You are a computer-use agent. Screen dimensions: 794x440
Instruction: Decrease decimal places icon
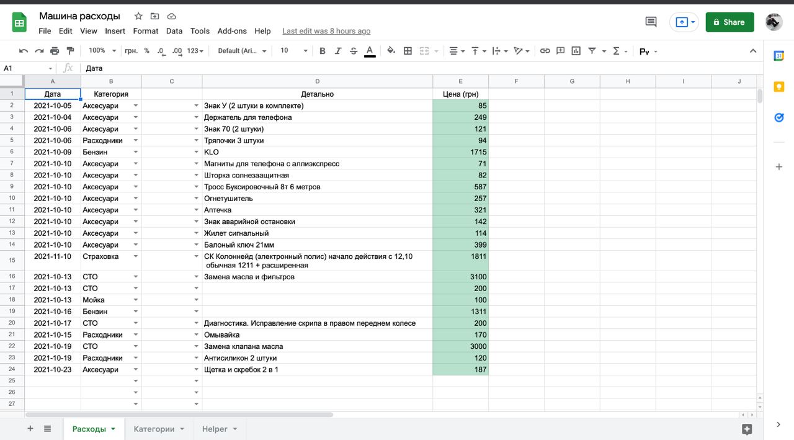pyautogui.click(x=161, y=51)
